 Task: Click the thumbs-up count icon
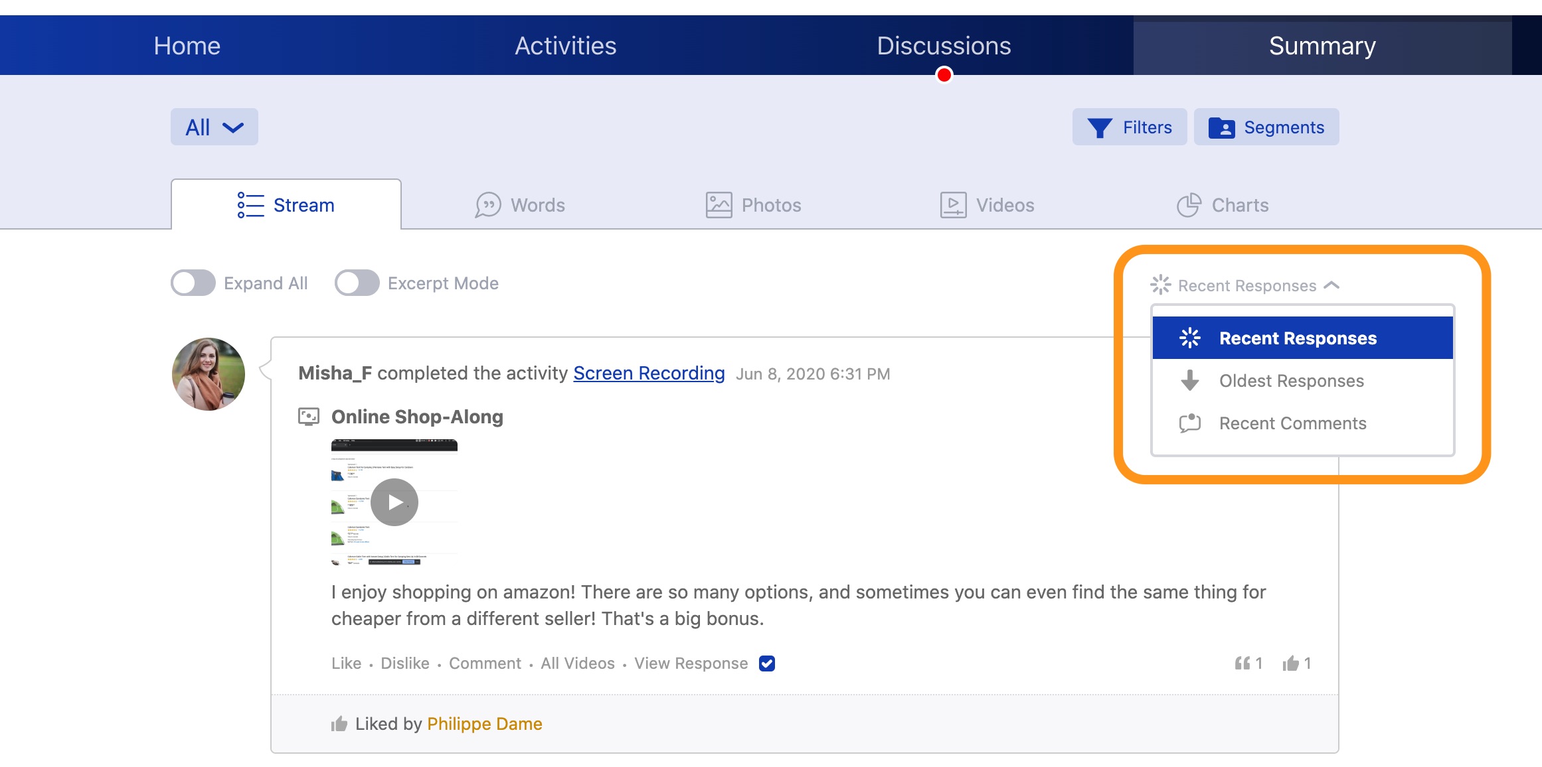[1290, 663]
